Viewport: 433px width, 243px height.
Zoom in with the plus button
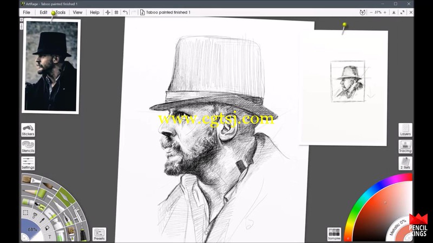point(385,12)
